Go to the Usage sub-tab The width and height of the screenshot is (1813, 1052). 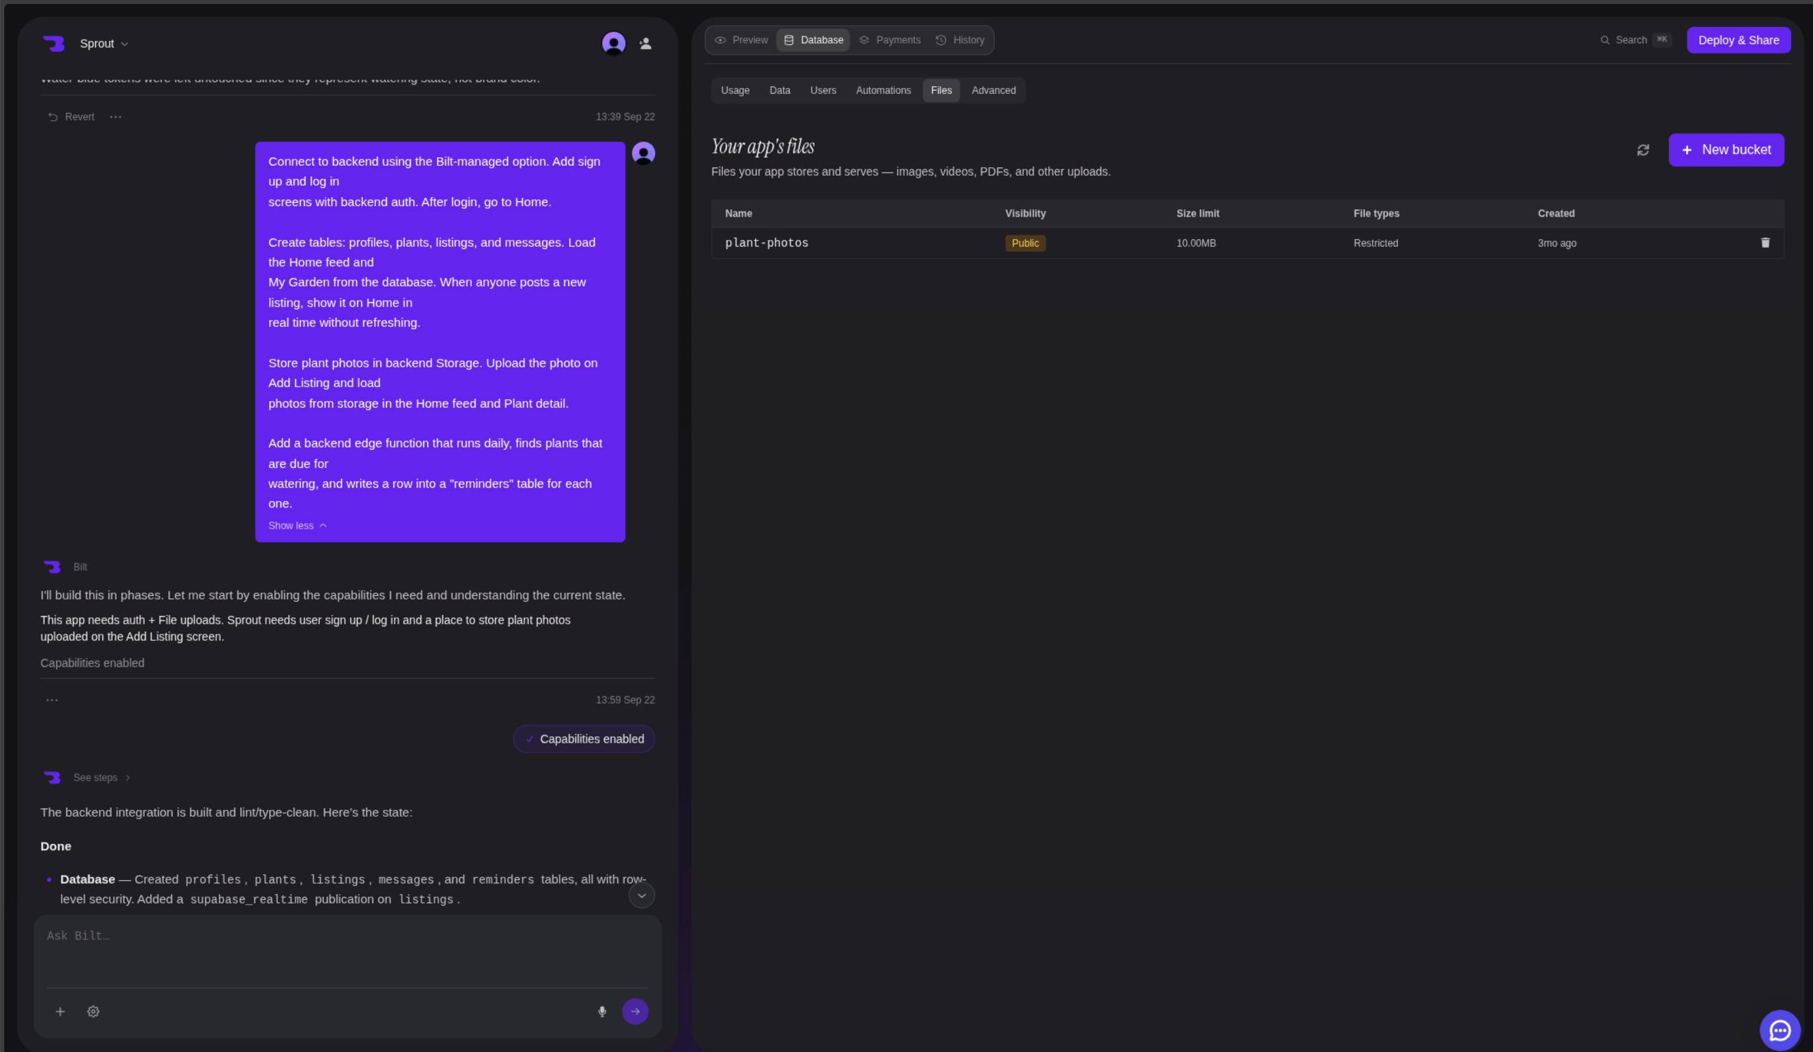point(735,91)
